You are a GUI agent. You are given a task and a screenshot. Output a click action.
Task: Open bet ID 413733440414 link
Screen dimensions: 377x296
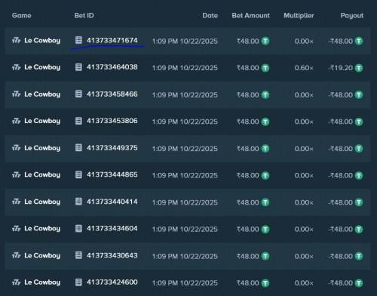coord(112,202)
